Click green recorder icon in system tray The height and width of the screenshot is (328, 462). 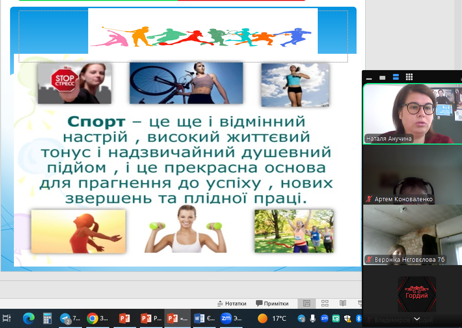pyautogui.click(x=336, y=318)
